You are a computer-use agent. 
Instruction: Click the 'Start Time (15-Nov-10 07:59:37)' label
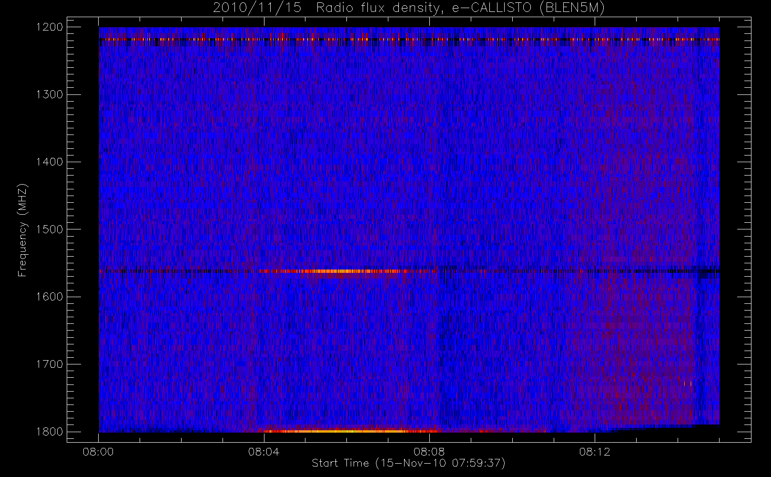pyautogui.click(x=408, y=463)
